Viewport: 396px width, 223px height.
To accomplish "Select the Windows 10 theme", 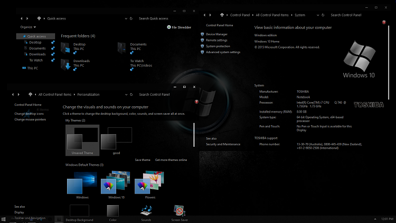I will (116, 185).
